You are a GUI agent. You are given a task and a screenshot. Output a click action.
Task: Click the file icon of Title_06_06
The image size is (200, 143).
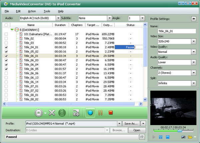pos(21,73)
